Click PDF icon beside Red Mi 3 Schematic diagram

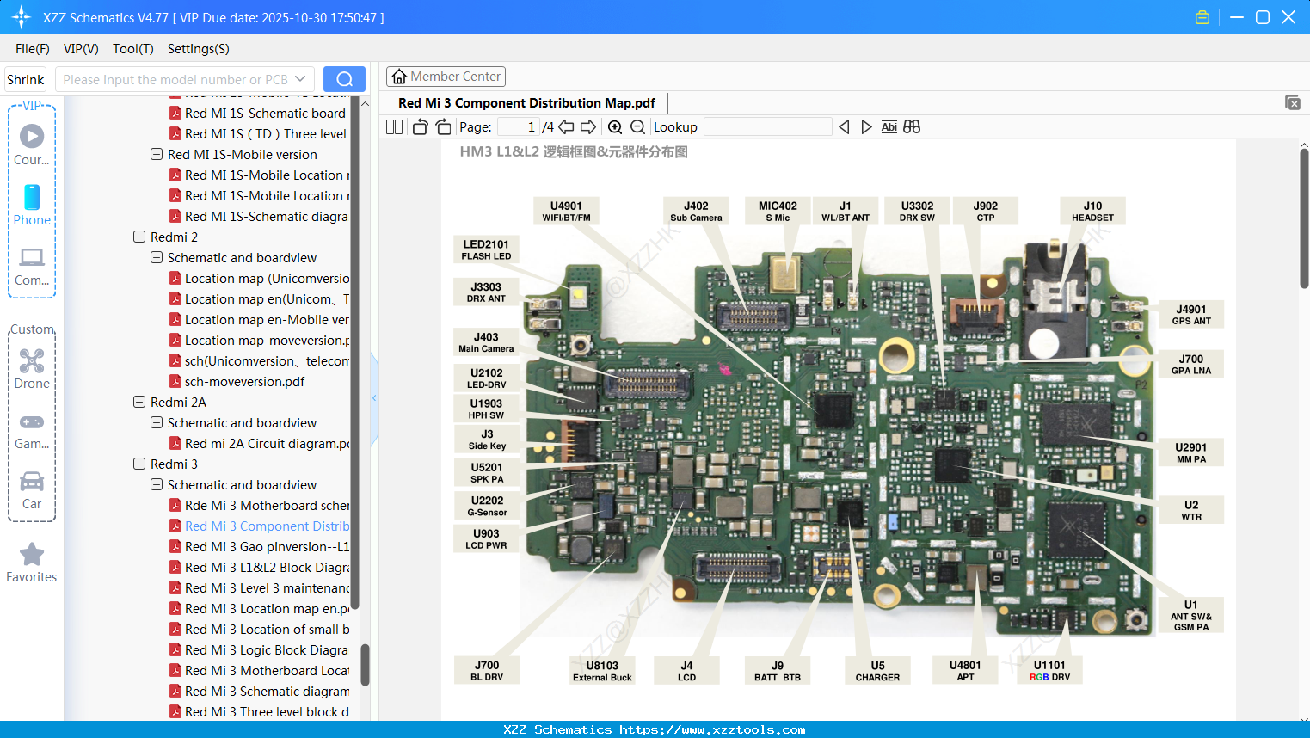click(x=175, y=691)
